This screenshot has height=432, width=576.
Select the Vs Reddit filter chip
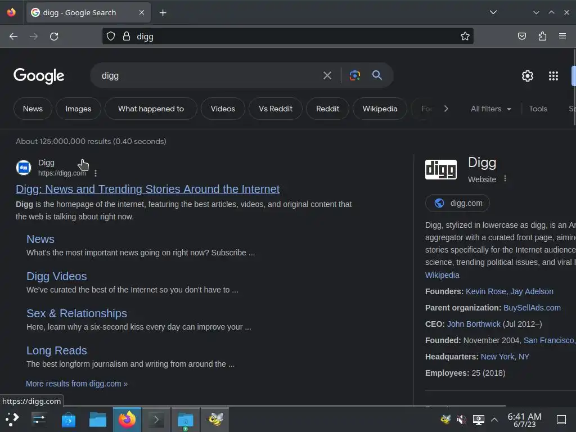coord(276,109)
